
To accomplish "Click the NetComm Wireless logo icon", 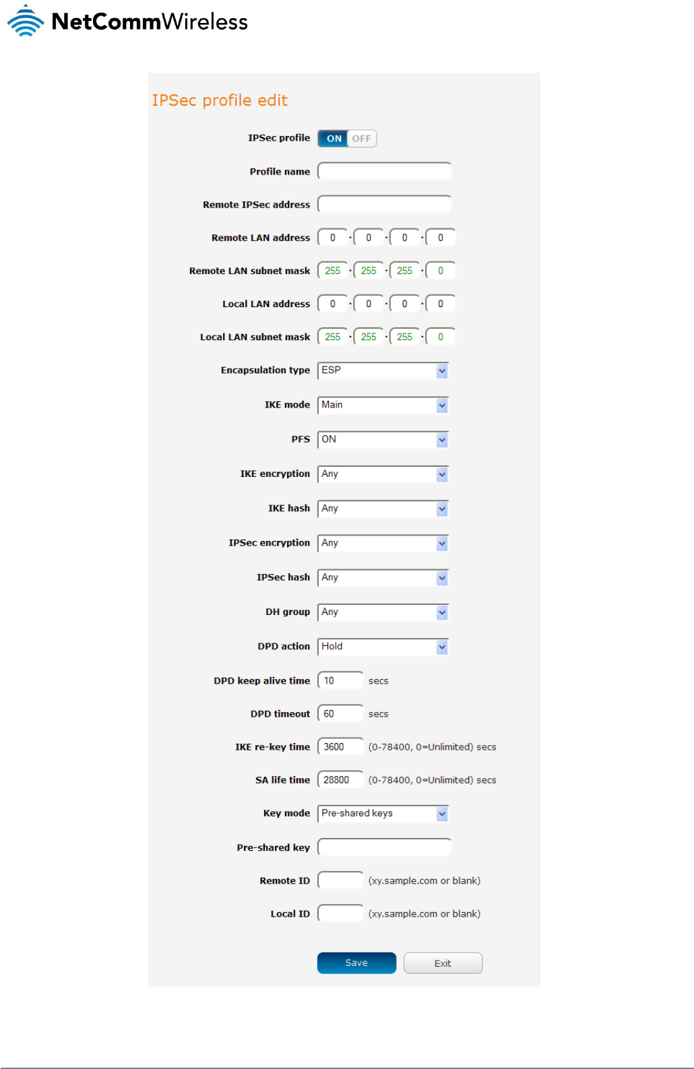I will click(x=26, y=21).
